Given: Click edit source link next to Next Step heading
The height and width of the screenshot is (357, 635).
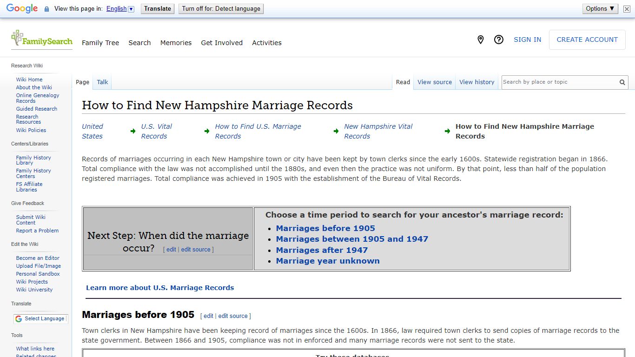Looking at the screenshot, I should tap(196, 250).
